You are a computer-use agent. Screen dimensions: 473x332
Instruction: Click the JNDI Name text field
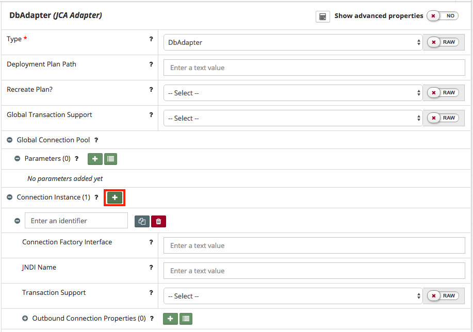click(314, 271)
